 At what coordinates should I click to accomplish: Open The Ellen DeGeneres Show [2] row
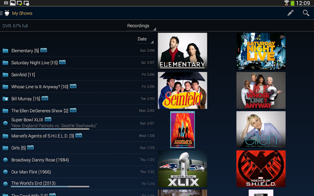(x=78, y=111)
